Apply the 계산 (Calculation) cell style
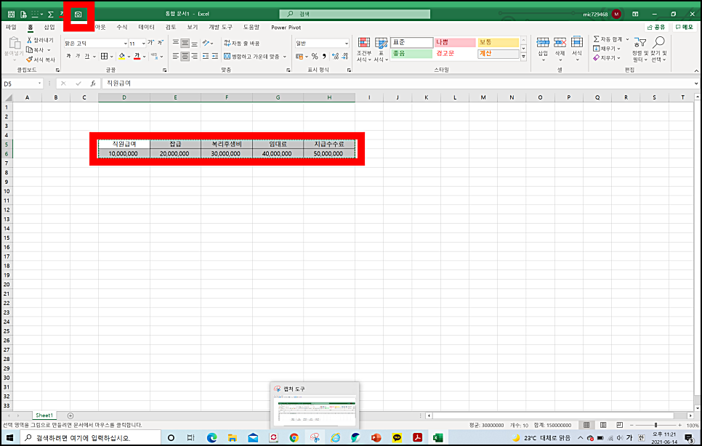 [499, 54]
